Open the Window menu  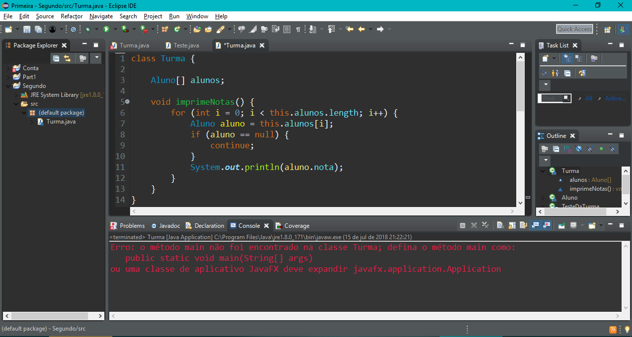(x=197, y=16)
